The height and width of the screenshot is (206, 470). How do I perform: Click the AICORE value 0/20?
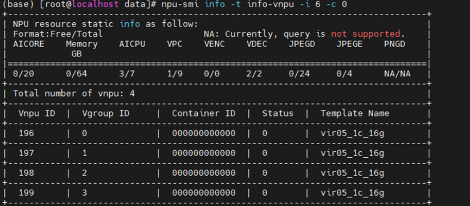point(23,74)
